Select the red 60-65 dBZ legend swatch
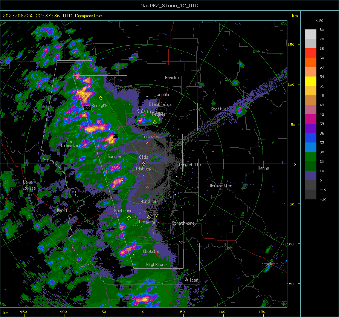 [310, 53]
